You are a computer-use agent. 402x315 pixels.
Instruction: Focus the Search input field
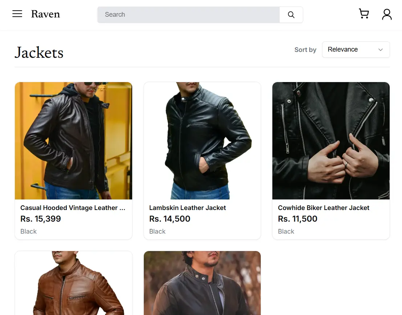click(x=188, y=15)
